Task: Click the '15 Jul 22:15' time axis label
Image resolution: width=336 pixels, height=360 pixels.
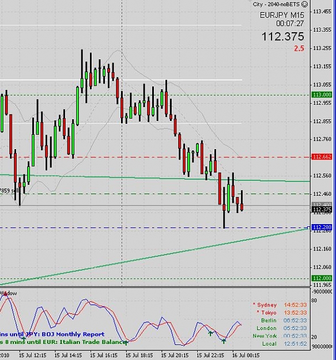Action: [210, 355]
